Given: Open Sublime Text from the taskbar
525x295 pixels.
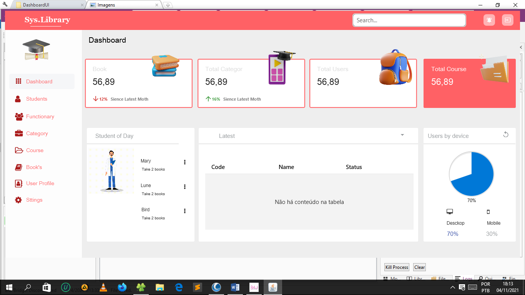Looking at the screenshot, I should 197,287.
